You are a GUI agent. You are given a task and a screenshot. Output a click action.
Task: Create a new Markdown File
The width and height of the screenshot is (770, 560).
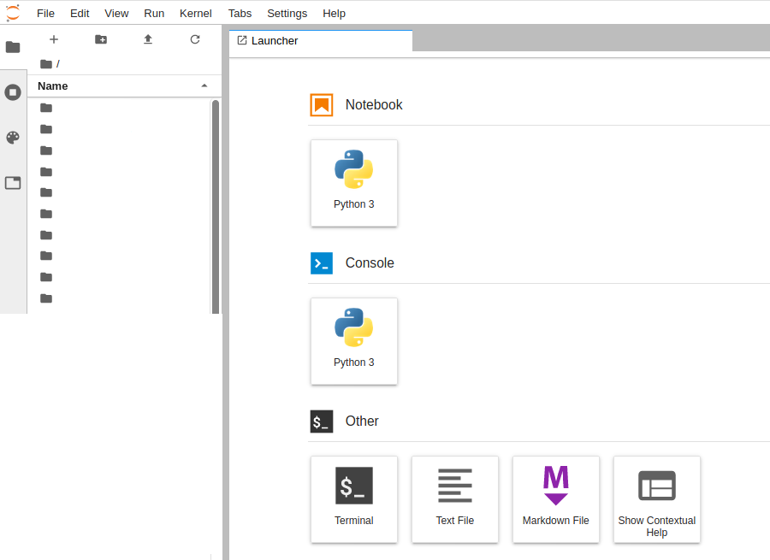[556, 499]
